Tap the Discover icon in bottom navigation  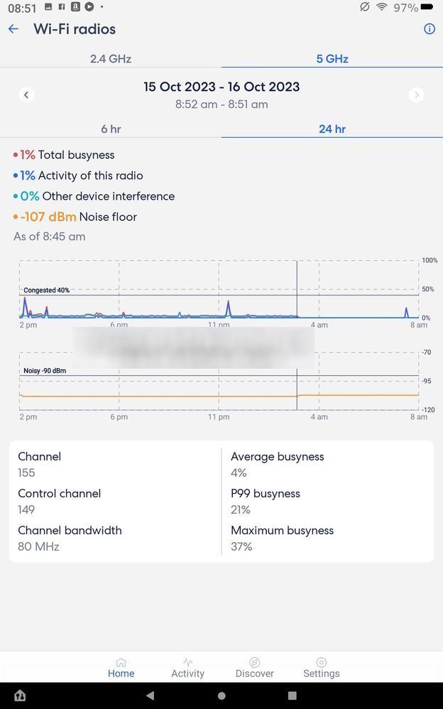coord(254,668)
